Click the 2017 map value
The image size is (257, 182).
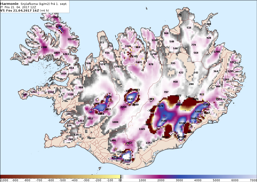[x=129, y=143]
